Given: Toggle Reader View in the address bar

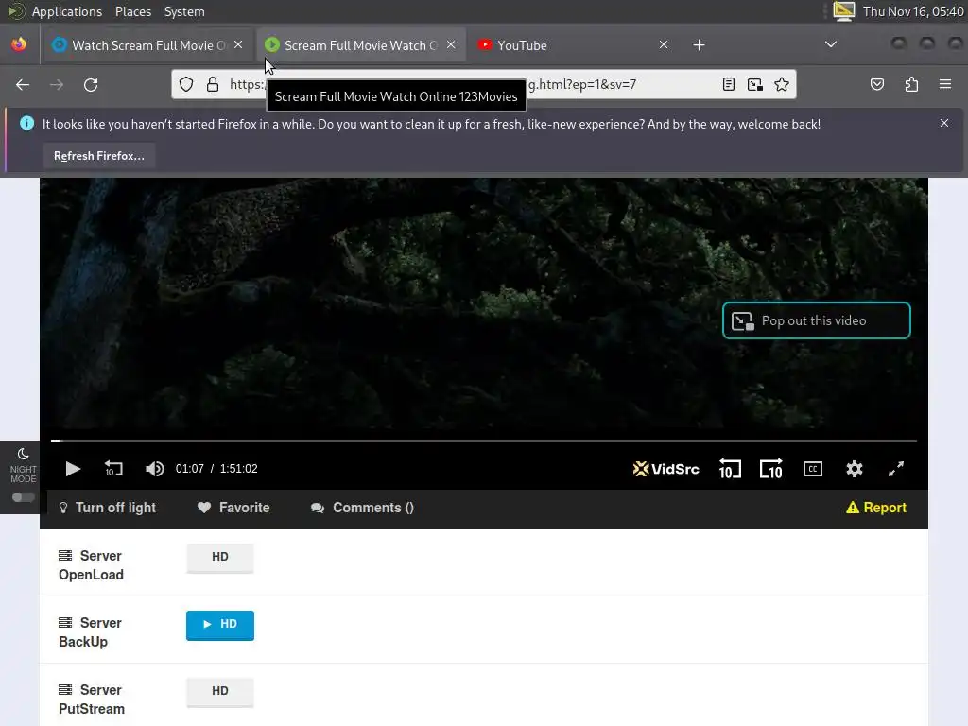Looking at the screenshot, I should point(729,84).
